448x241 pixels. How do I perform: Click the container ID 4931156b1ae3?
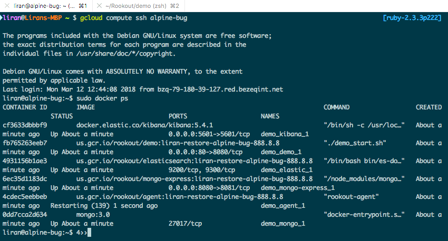coord(25,161)
